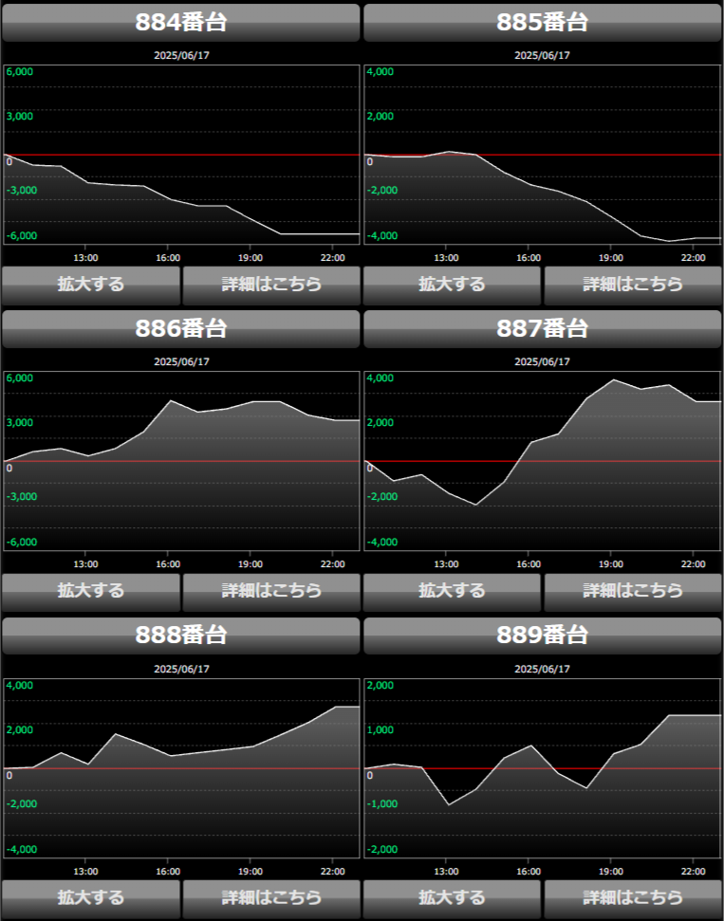
Task: Click the 4,000 axis label on 888 graph
Action: [20, 685]
